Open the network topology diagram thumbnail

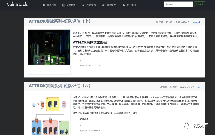click(49, 114)
